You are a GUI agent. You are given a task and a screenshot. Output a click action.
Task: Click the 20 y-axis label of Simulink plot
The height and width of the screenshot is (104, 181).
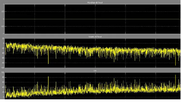(3, 38)
